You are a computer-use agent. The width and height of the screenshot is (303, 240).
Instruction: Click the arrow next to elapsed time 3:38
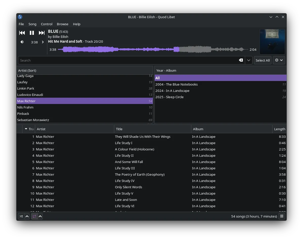tap(43, 42)
